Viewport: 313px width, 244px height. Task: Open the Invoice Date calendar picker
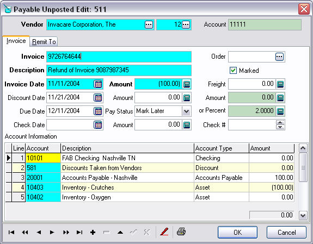click(x=98, y=84)
